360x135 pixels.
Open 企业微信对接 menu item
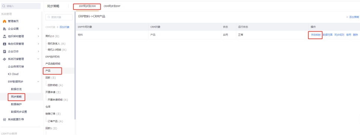click(x=16, y=67)
